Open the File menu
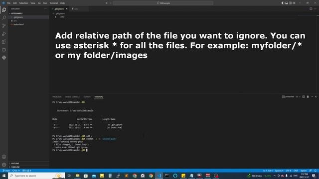The height and width of the screenshot is (179, 319). coord(9,3)
